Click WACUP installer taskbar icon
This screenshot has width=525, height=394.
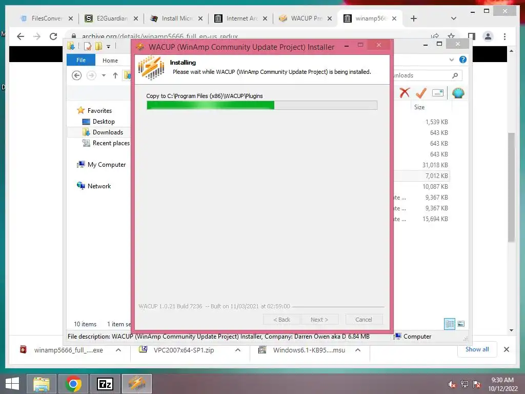pyautogui.click(x=137, y=384)
